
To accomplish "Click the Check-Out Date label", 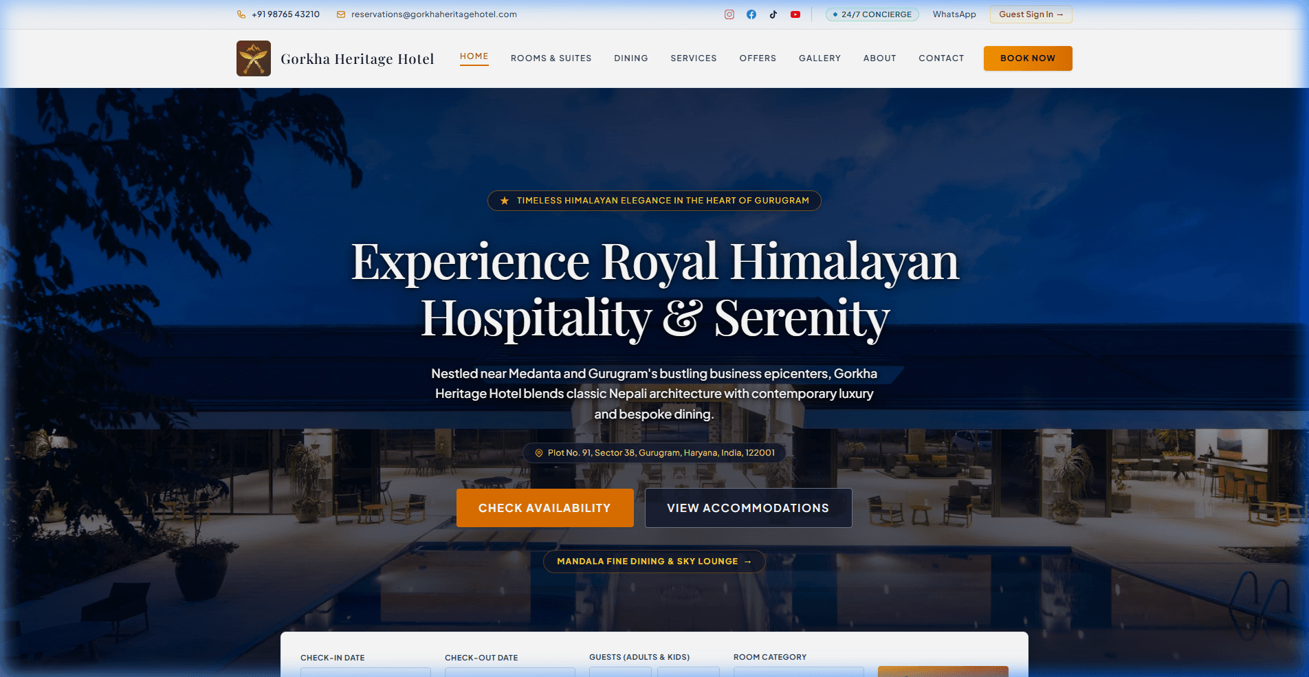I will (481, 658).
